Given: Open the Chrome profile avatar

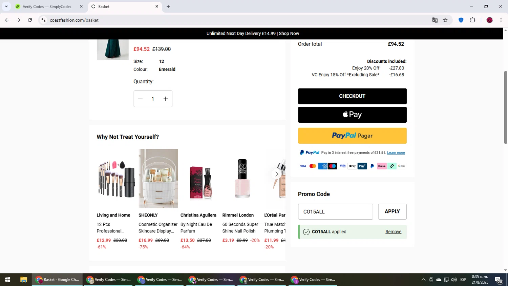Looking at the screenshot, I should [489, 20].
